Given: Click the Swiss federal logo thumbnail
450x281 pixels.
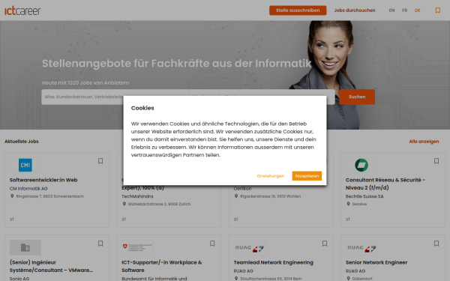Looking at the screenshot, I should 137,247.
